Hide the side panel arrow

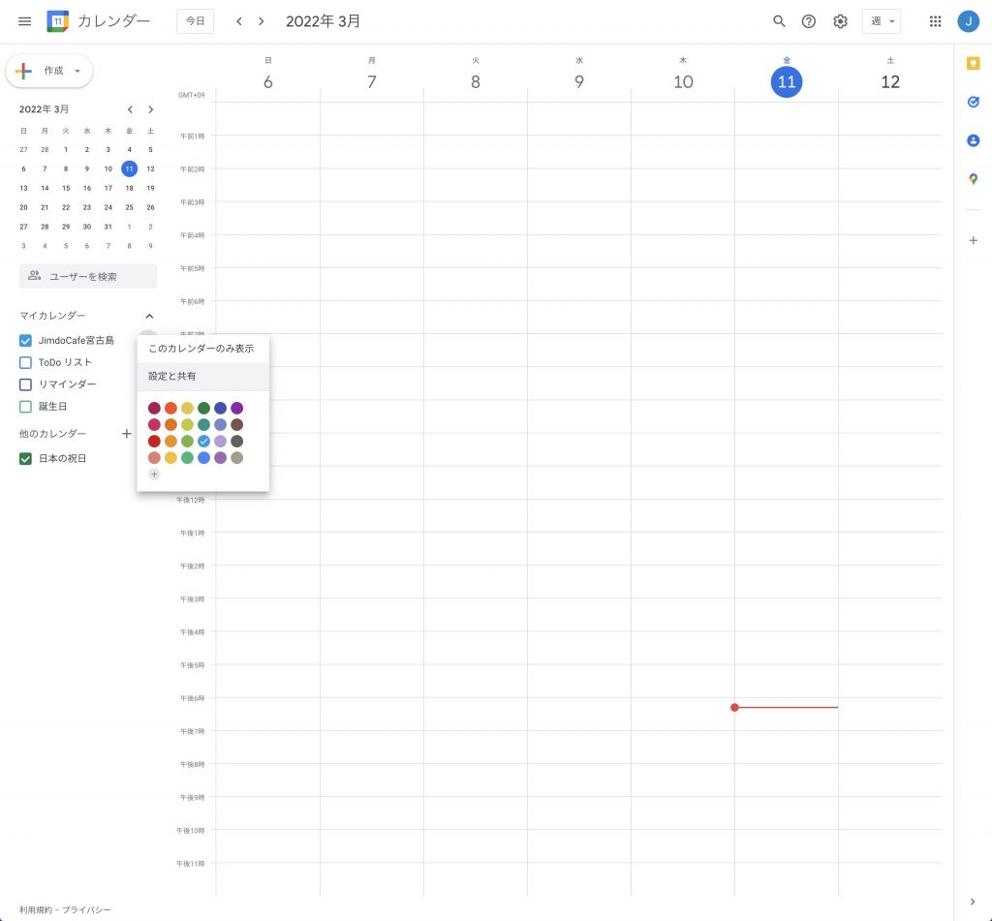tap(973, 902)
